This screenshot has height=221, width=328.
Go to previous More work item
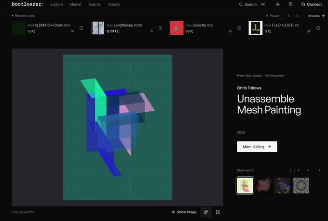(308, 170)
